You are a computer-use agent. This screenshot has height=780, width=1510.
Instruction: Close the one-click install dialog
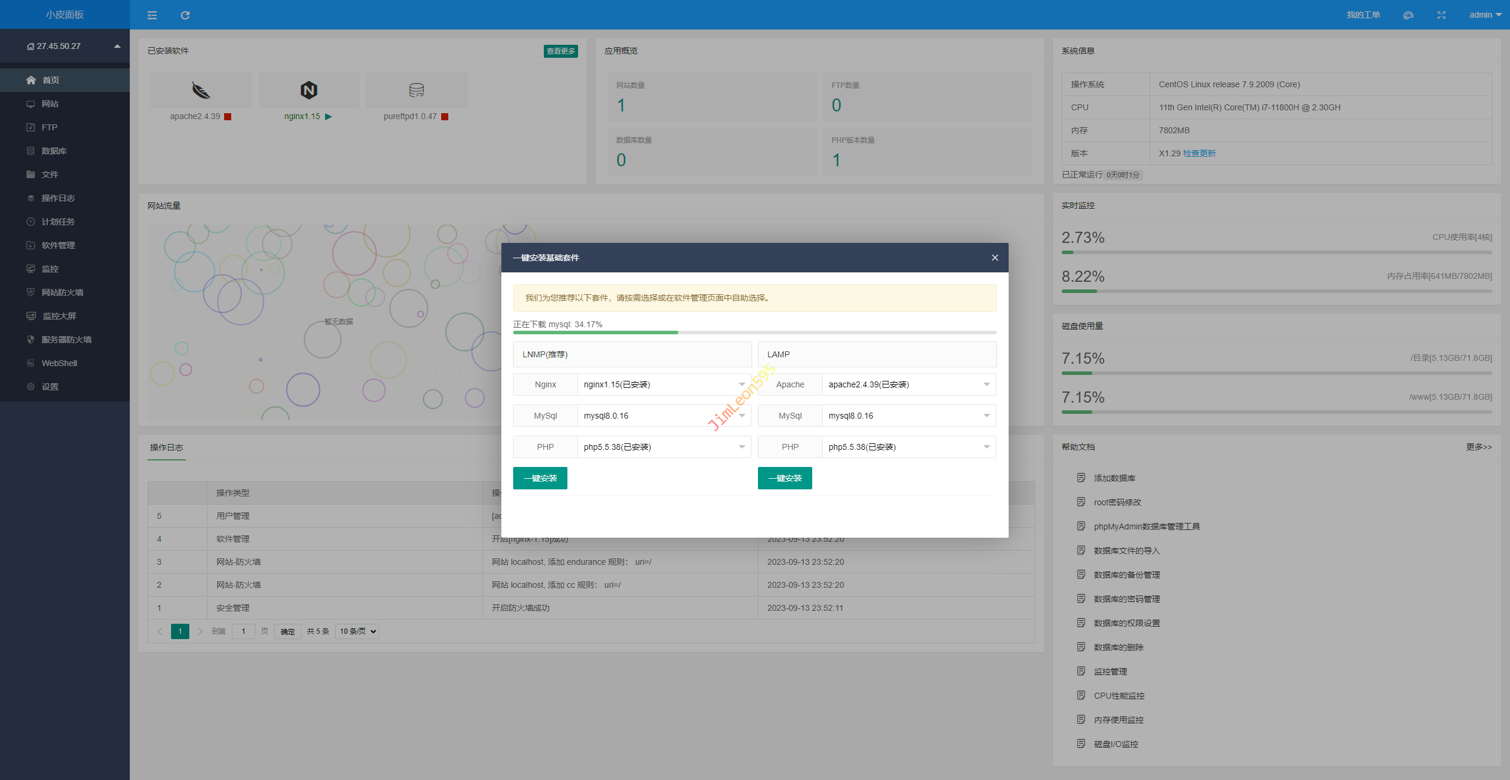coord(994,258)
